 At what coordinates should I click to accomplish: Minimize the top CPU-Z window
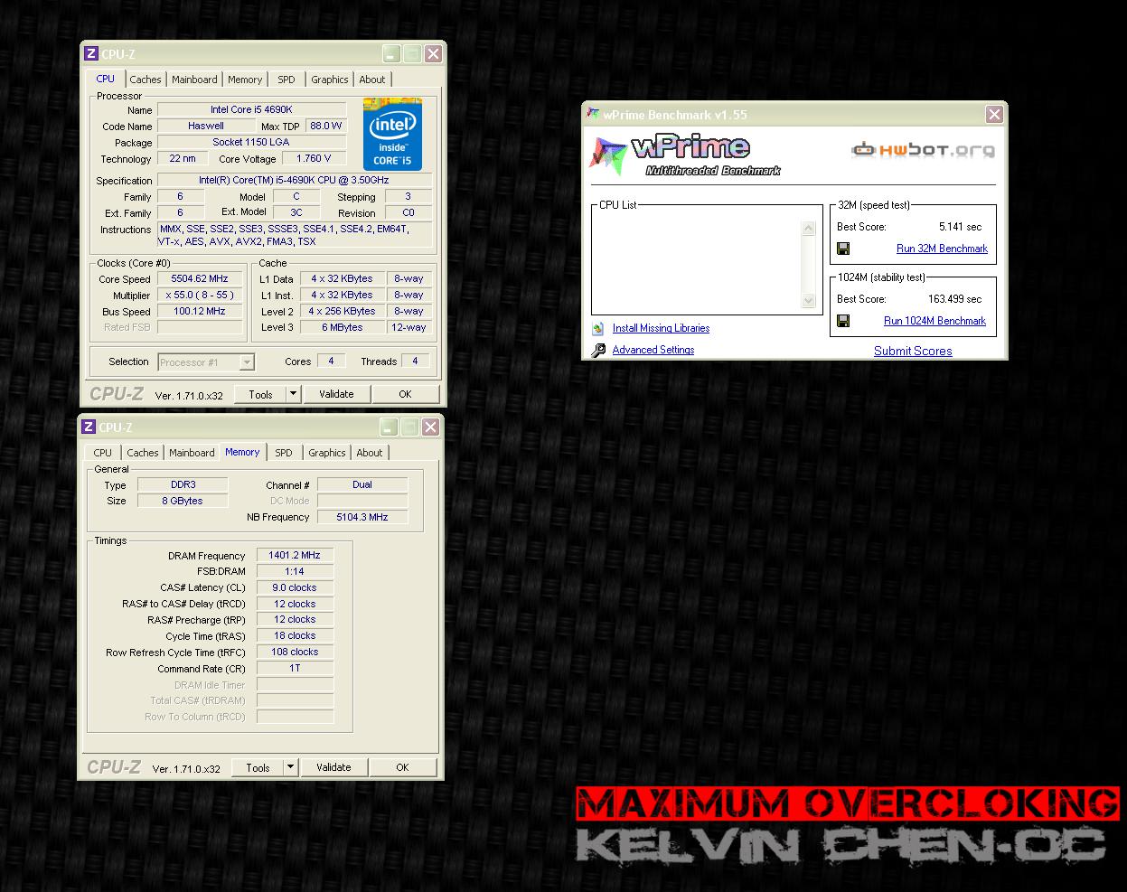pos(390,54)
